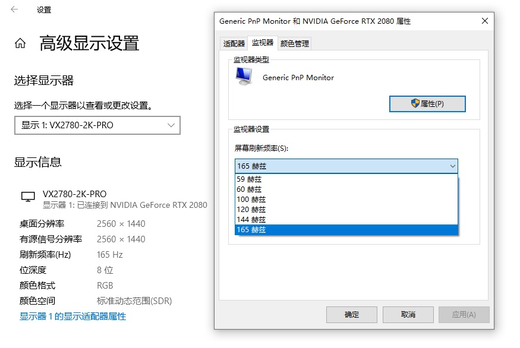Click the monitor icon beside VX2780-2K-PRO info
Viewport: 520px width, 348px height.
[x=28, y=197]
